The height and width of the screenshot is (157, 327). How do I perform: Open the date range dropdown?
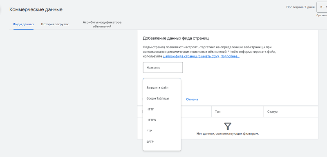coord(322,7)
